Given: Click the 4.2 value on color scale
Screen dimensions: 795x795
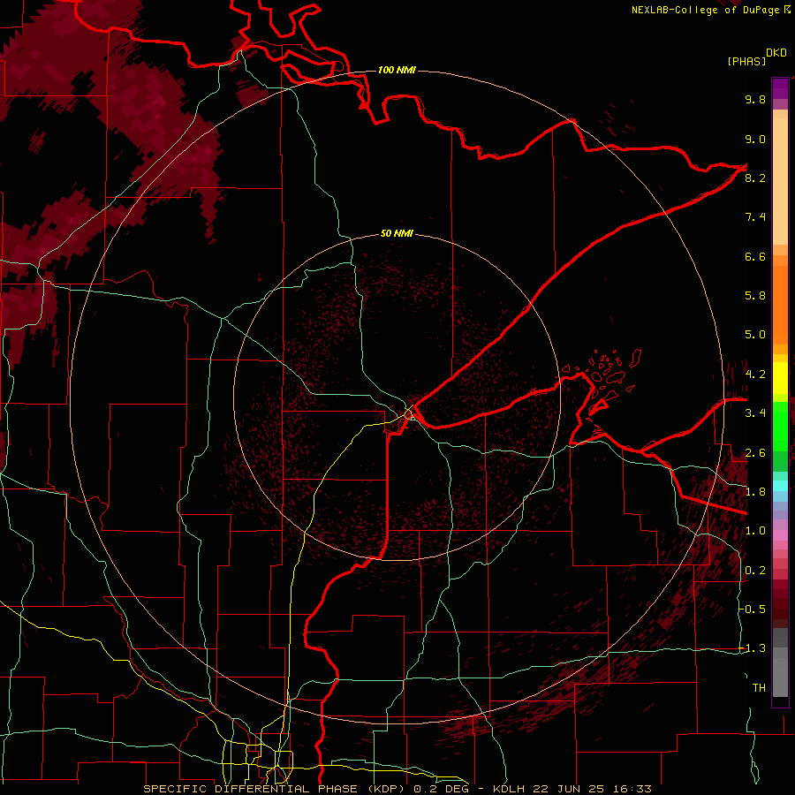Looking at the screenshot, I should tap(755, 375).
